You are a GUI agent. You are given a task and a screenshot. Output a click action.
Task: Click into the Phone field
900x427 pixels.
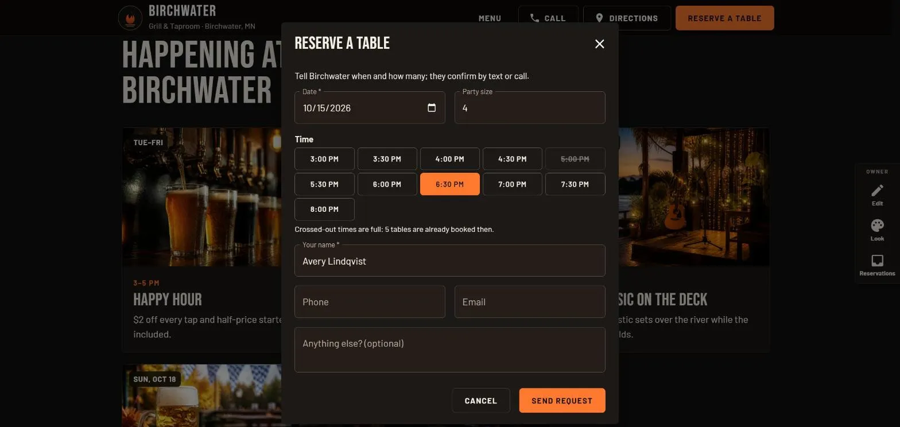point(370,301)
